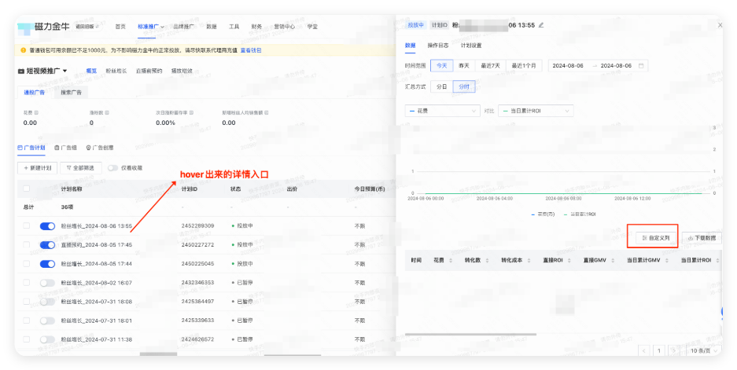Tick the select-all checkbox in table header
The image size is (737, 370).
[x=26, y=189]
